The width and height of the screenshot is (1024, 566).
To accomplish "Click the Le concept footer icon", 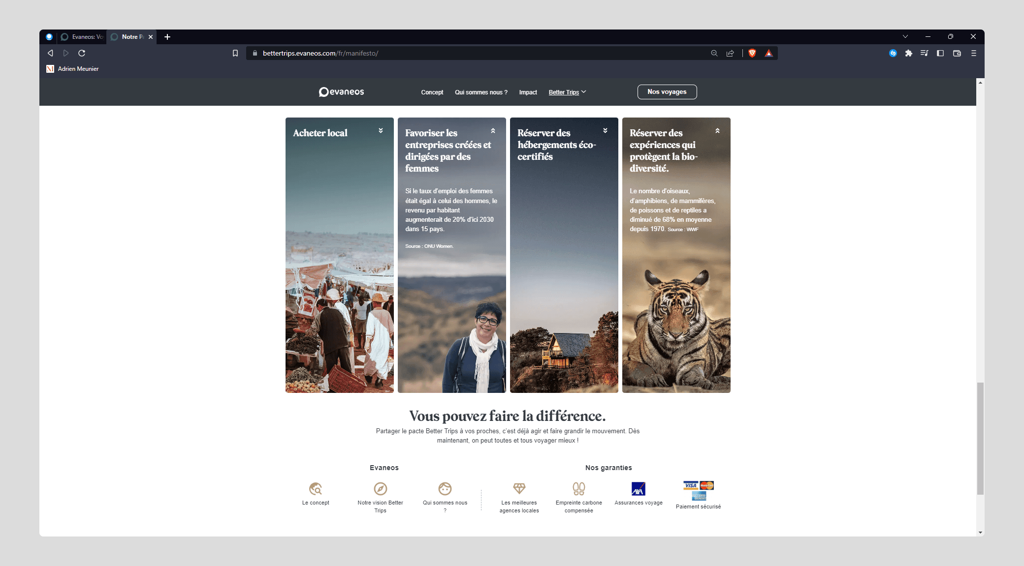I will tap(316, 488).
